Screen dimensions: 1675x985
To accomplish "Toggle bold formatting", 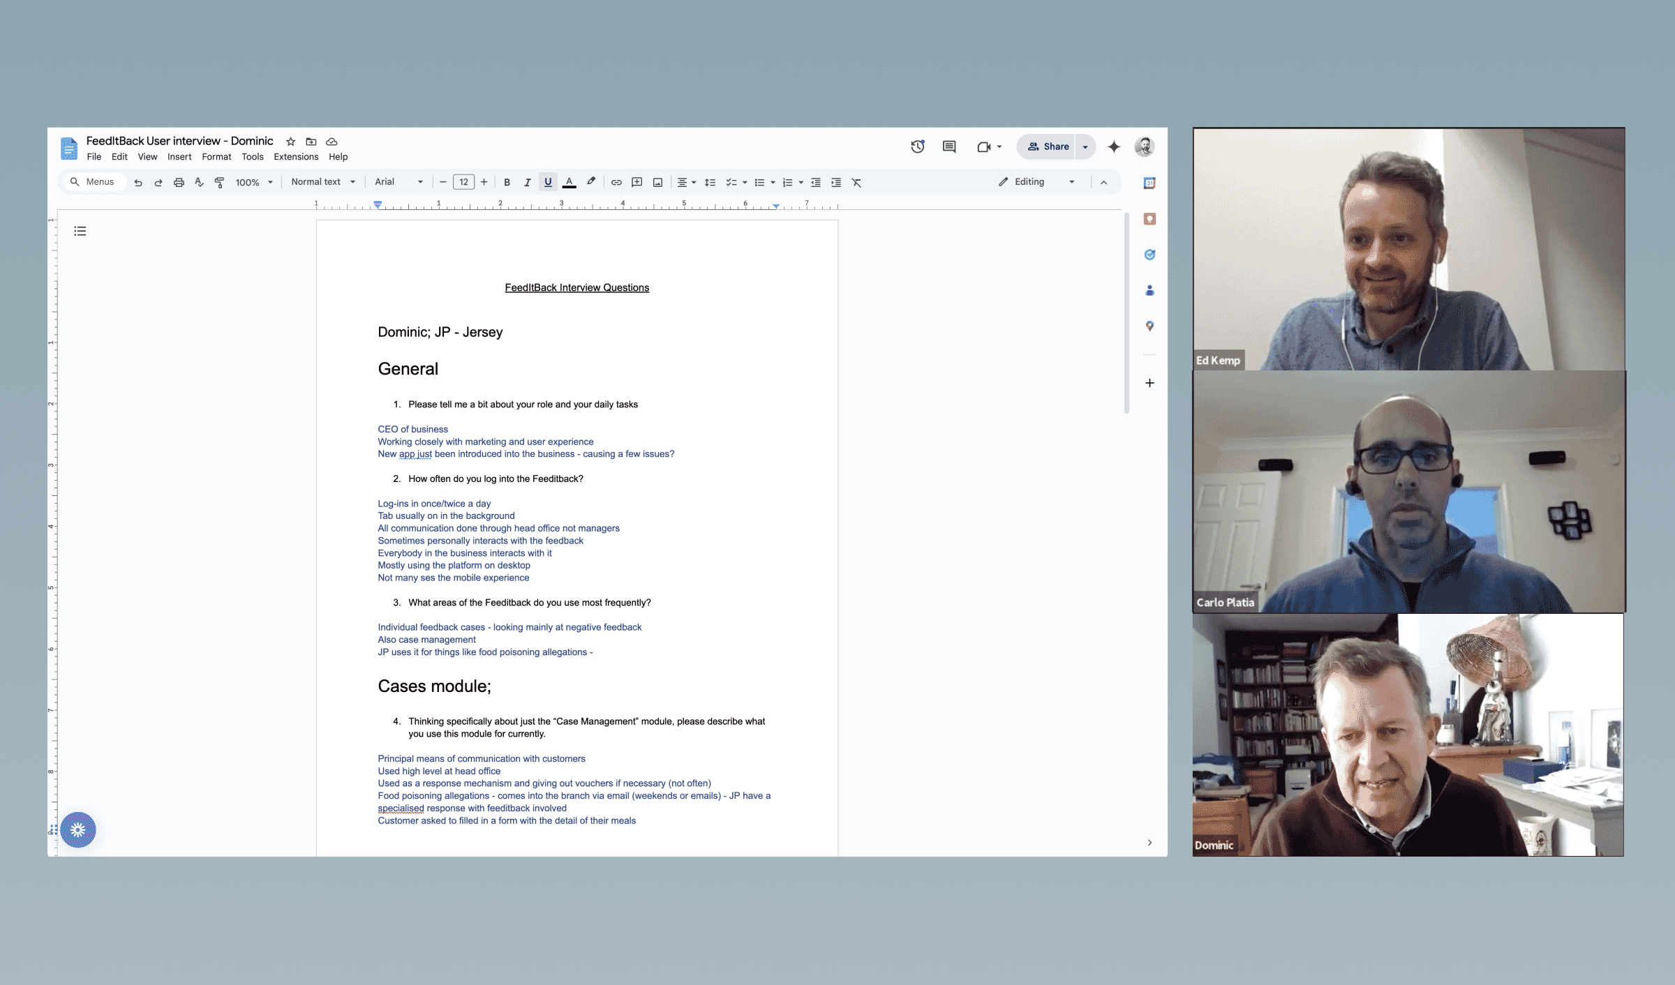I will click(507, 182).
